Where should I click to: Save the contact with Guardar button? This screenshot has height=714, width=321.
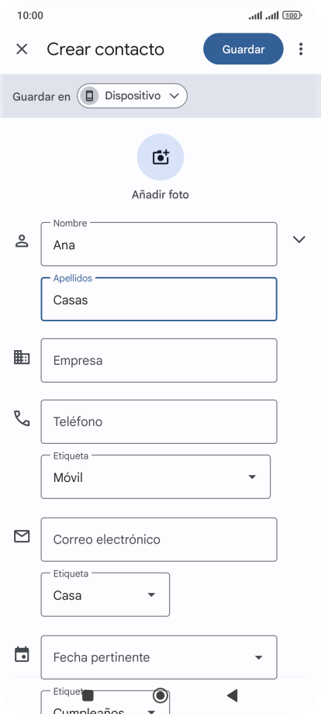click(x=243, y=49)
